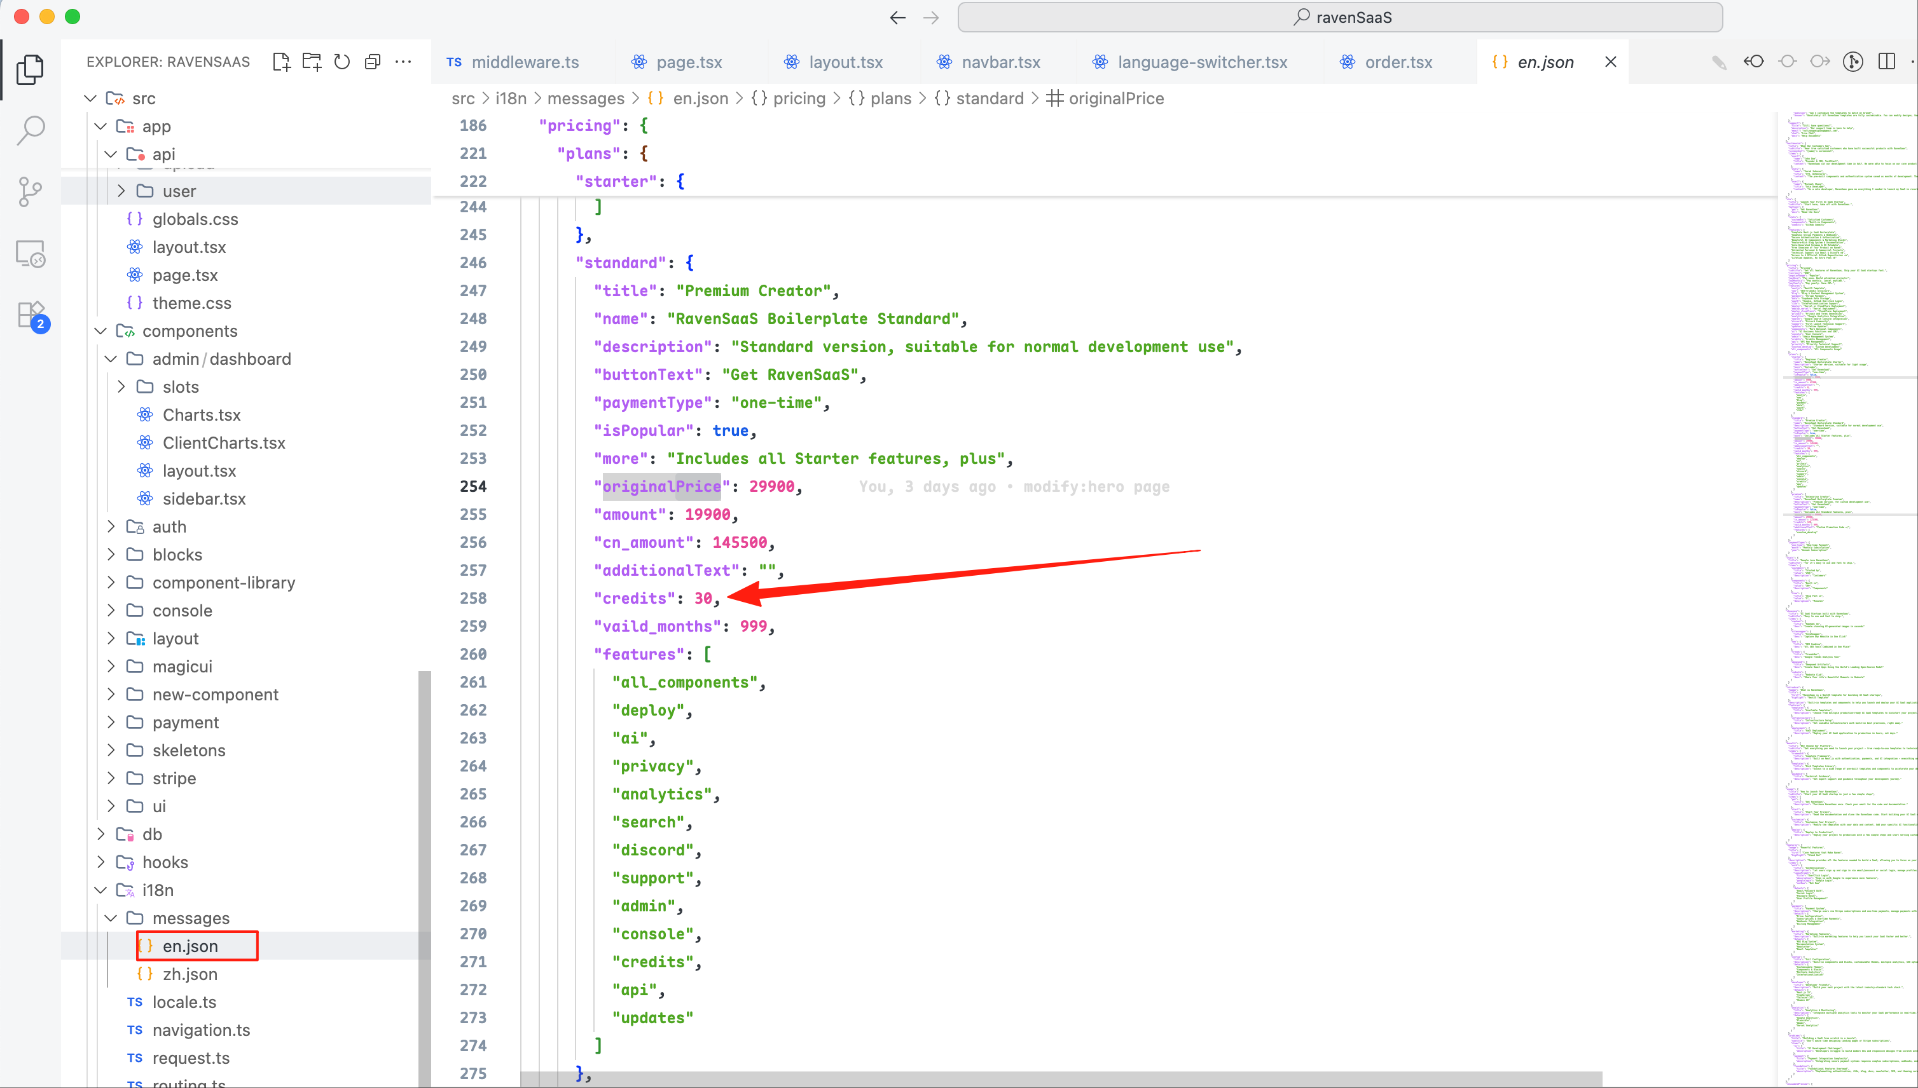Viewport: 1918px width, 1088px height.
Task: Click the Explorer vertical scrollbar
Action: click(x=424, y=878)
